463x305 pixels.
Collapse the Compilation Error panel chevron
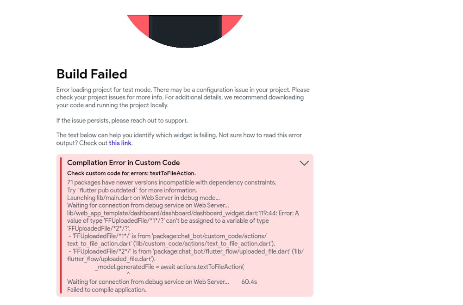[x=304, y=163]
